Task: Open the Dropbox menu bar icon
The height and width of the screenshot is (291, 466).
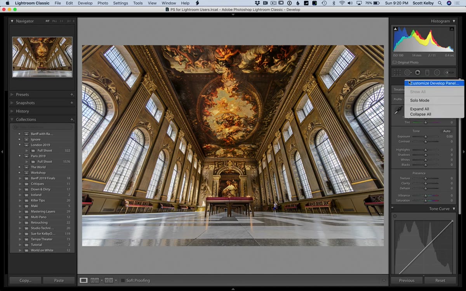Action: tap(257, 3)
